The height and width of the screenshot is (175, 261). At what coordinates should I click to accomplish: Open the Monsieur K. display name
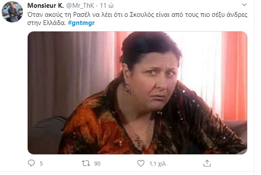tap(45, 6)
